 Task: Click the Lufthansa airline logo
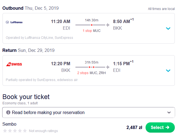[14, 22]
